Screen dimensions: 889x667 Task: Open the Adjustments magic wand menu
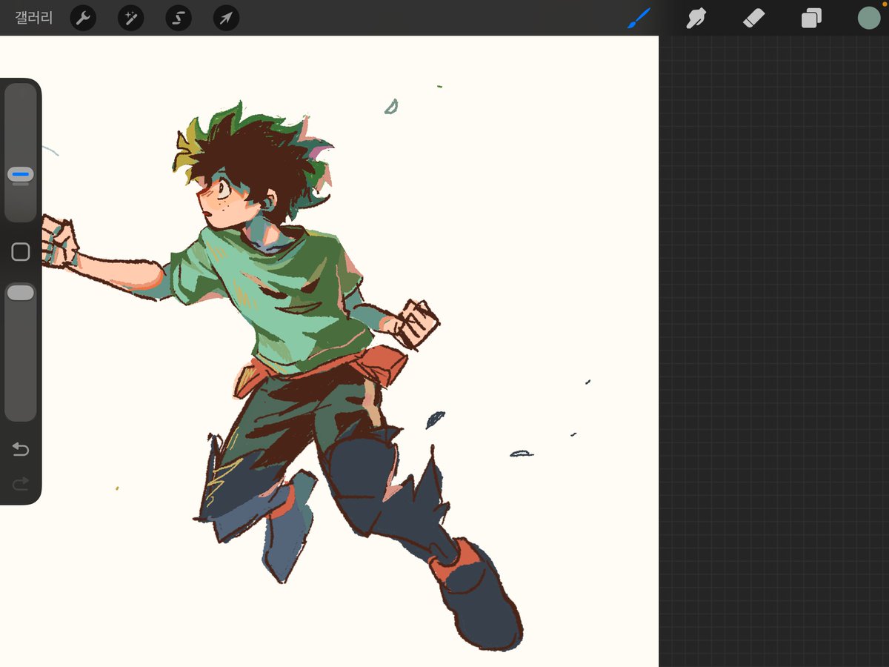tap(131, 18)
